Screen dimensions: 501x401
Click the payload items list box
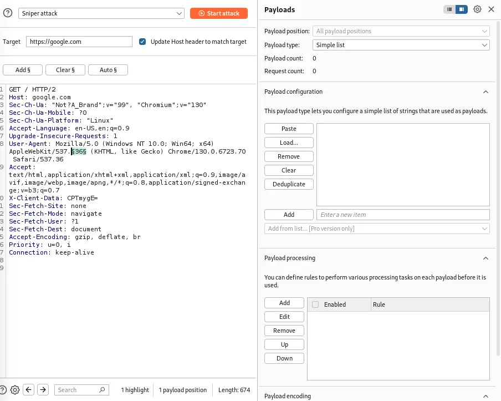coord(403,165)
